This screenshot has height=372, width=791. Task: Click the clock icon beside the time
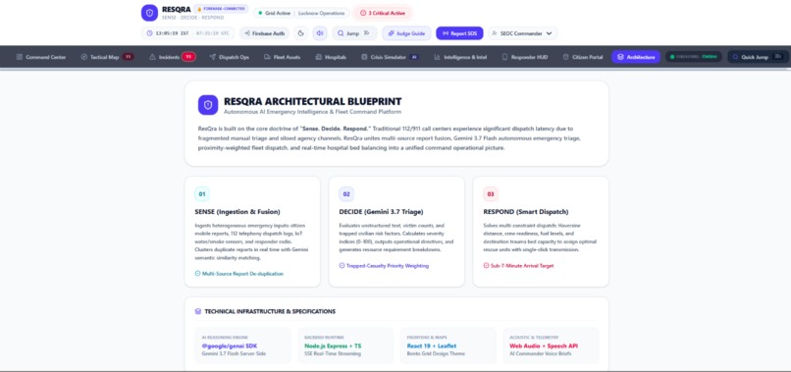coord(150,33)
